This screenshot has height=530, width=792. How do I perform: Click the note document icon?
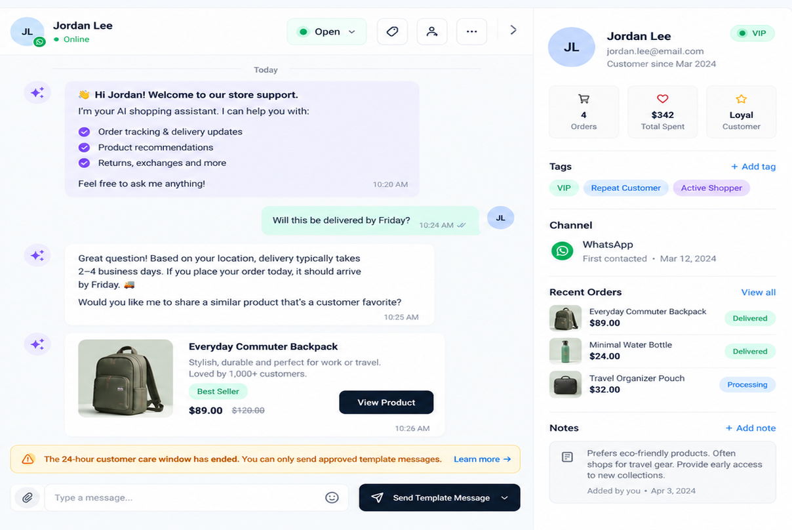click(x=568, y=457)
